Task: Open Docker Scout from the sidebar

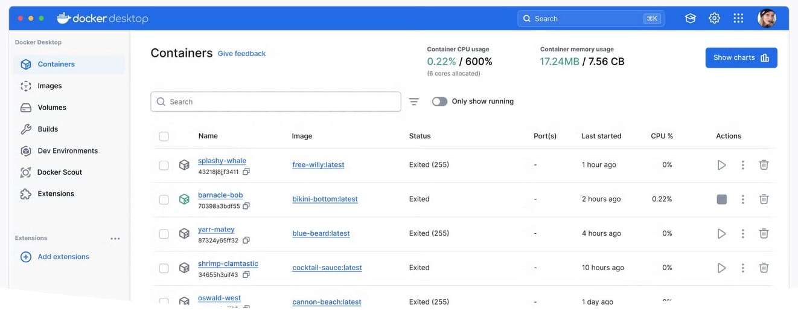Action: point(59,172)
